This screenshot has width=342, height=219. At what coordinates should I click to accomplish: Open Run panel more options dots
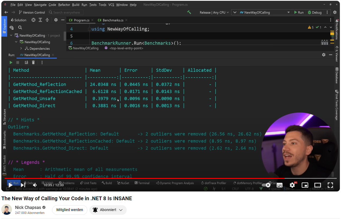(x=42, y=62)
